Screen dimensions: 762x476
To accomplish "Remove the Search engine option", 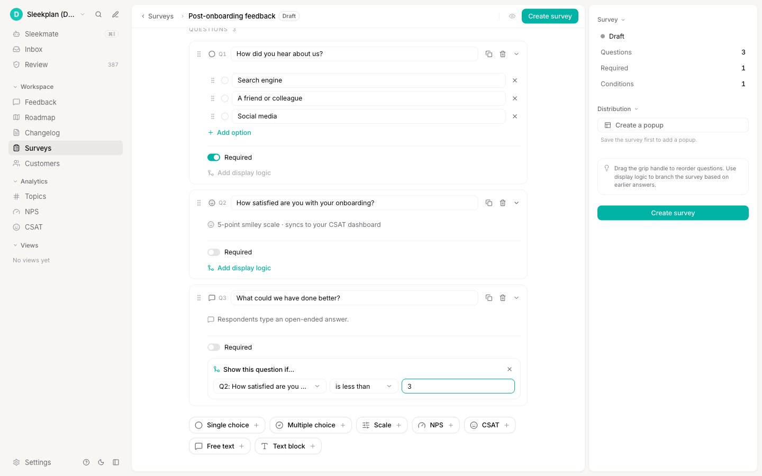I will [515, 80].
